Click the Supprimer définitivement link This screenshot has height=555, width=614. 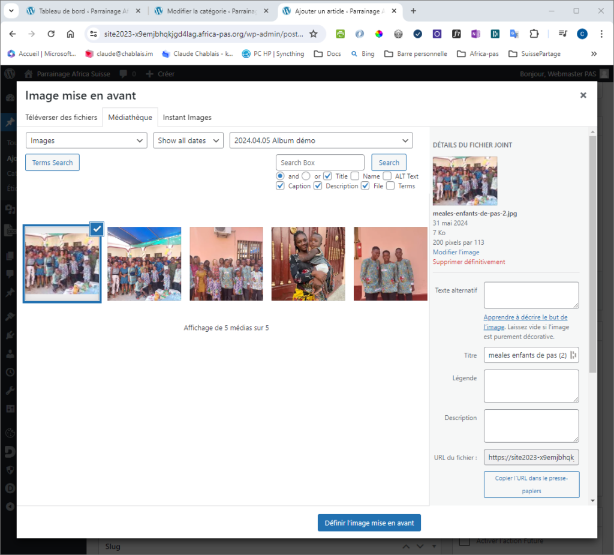point(469,262)
